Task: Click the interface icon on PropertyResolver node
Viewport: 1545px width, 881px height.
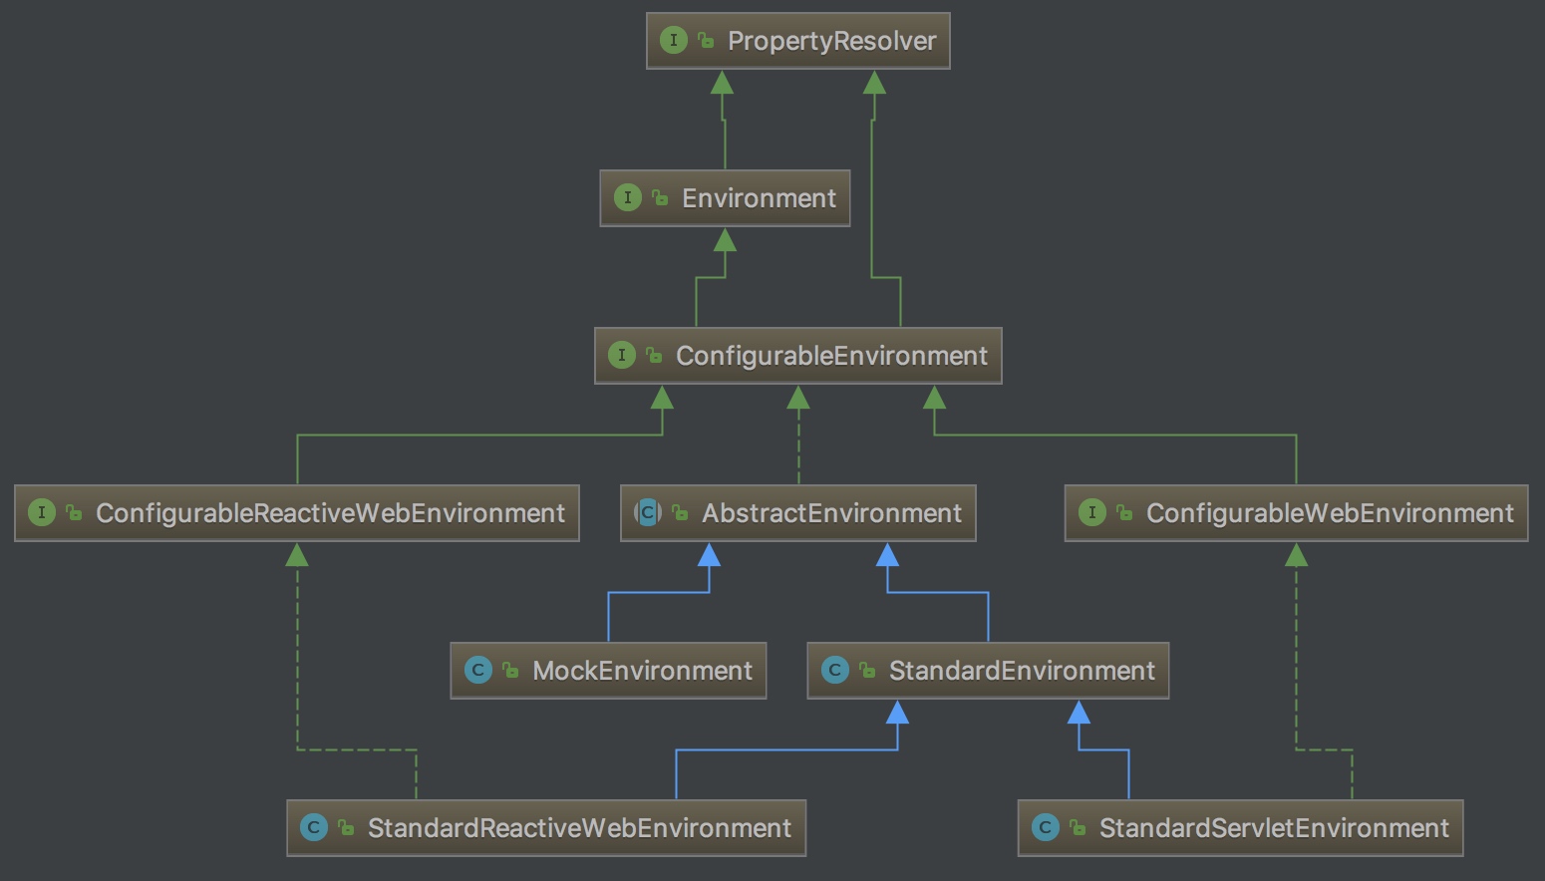Action: (674, 41)
